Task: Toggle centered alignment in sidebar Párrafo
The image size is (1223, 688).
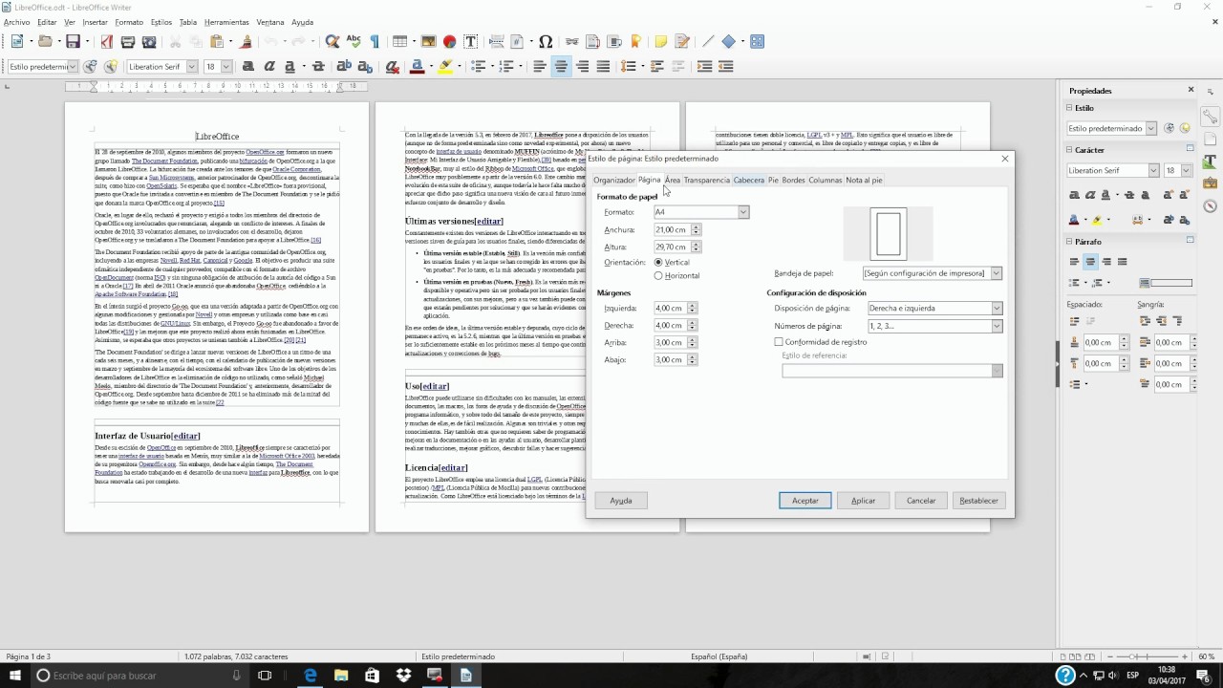Action: pyautogui.click(x=1090, y=262)
